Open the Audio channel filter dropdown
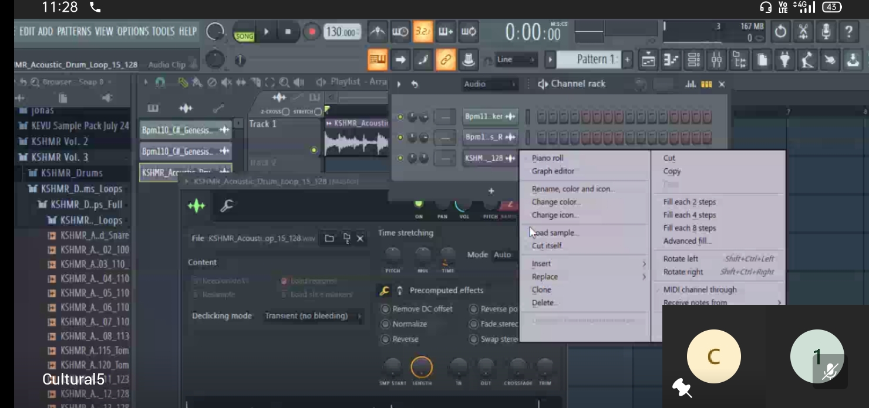Screen dimensions: 869x408 coord(490,84)
